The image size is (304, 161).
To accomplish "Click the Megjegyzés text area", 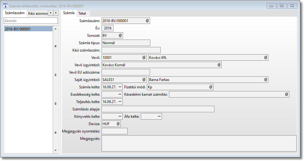I will point(199,144).
